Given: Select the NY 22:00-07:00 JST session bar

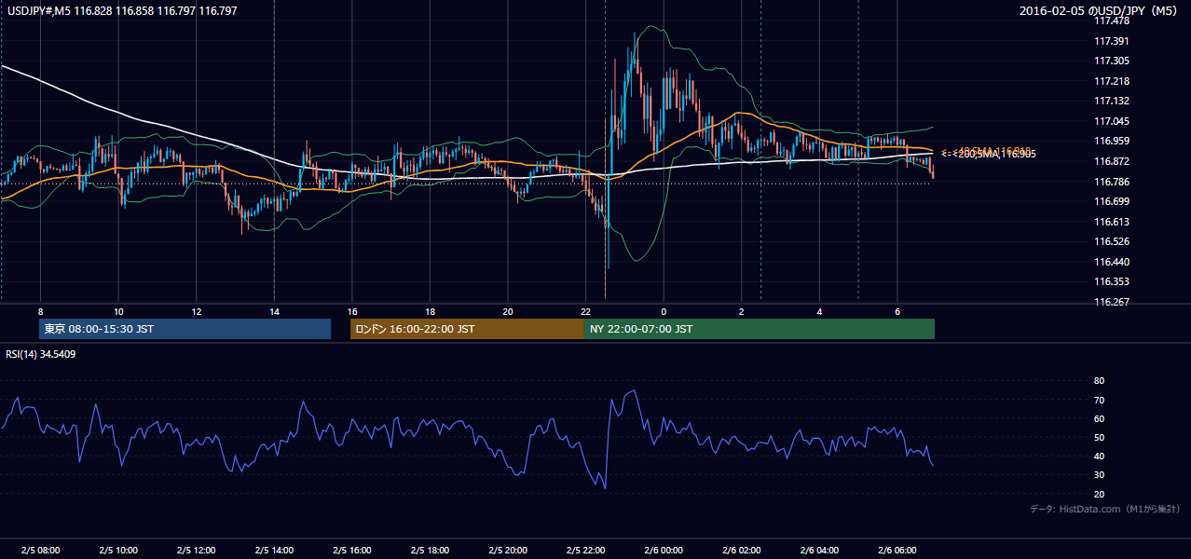Looking at the screenshot, I should [x=760, y=329].
